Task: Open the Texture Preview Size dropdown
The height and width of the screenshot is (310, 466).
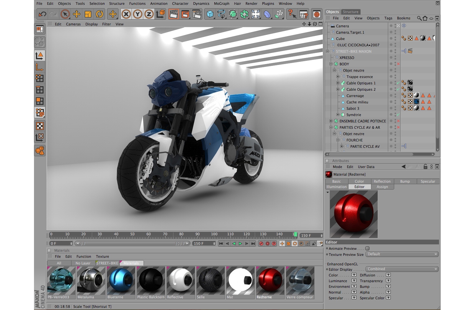Action: click(402, 254)
